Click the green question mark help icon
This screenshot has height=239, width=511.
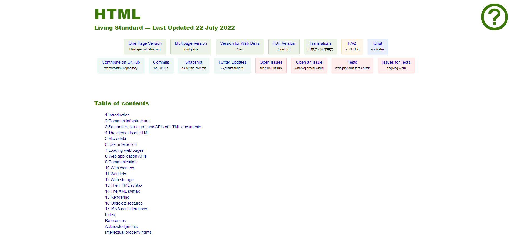pos(494,17)
